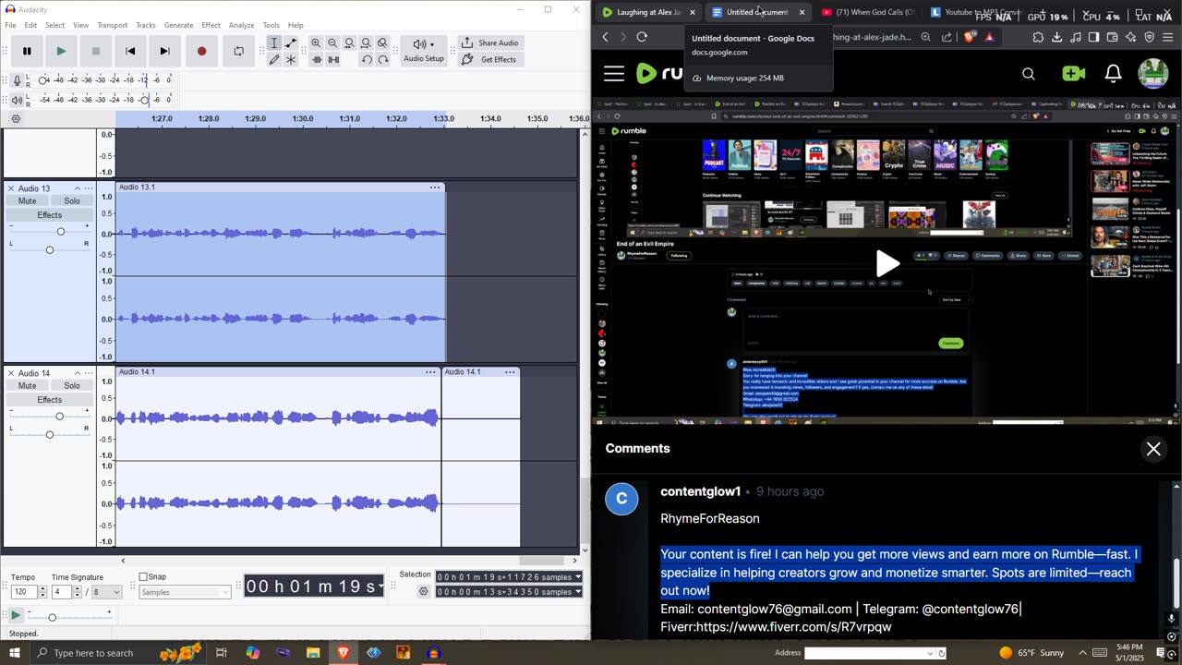Screen dimensions: 1182x665
Task: Open selection start time format dropdown
Action: tap(578, 577)
